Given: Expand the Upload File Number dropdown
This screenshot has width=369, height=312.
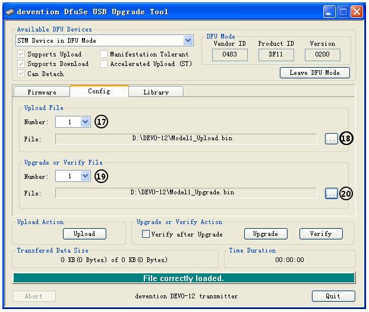Looking at the screenshot, I should [86, 122].
